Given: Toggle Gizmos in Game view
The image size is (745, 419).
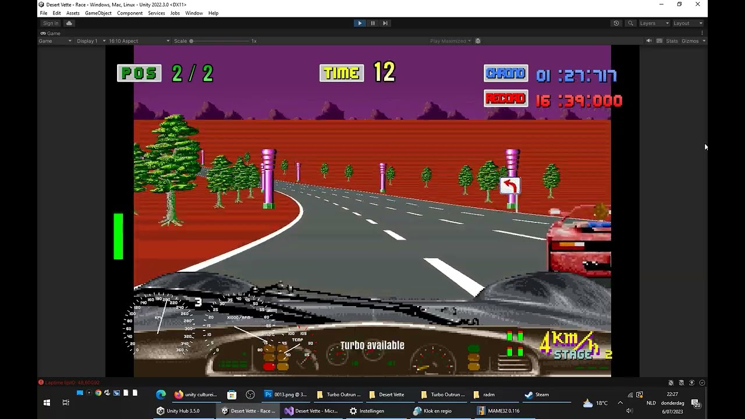Looking at the screenshot, I should click(x=690, y=41).
